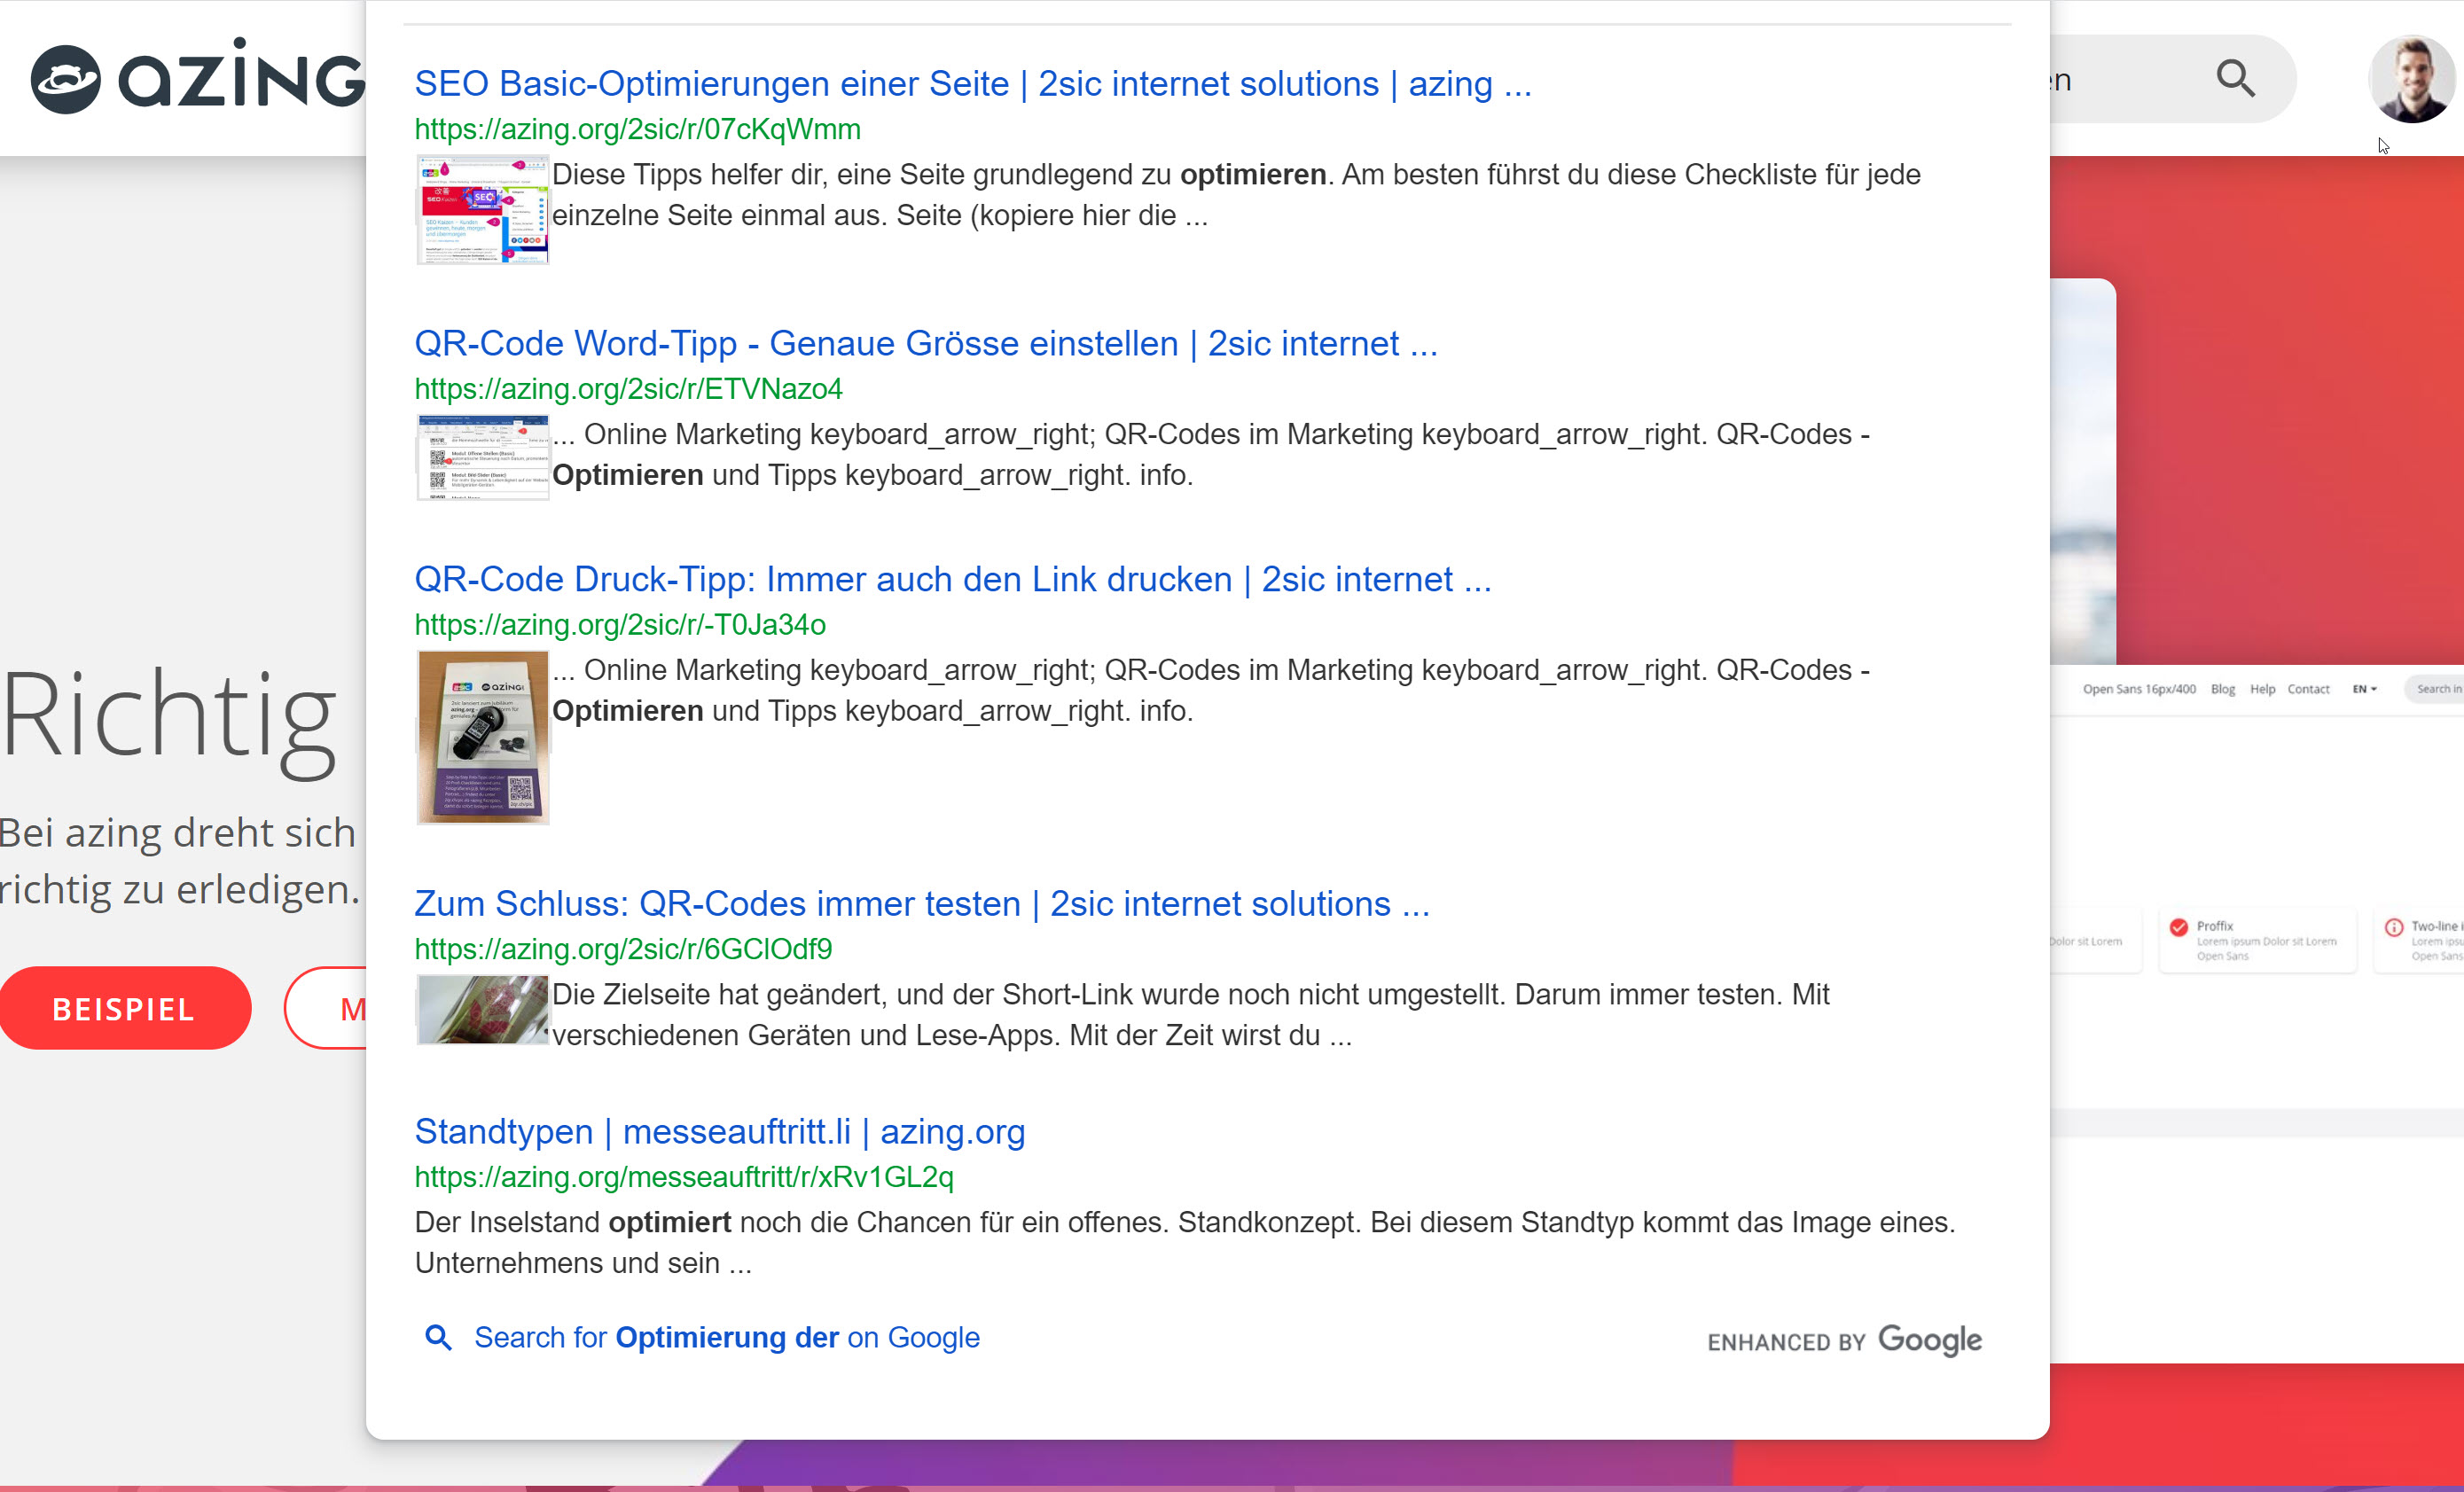The image size is (2464, 1492).
Task: Open QR-Code Druck-Tipp result title
Action: coord(952,580)
